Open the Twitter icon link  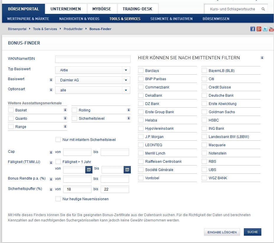[x=265, y=29]
